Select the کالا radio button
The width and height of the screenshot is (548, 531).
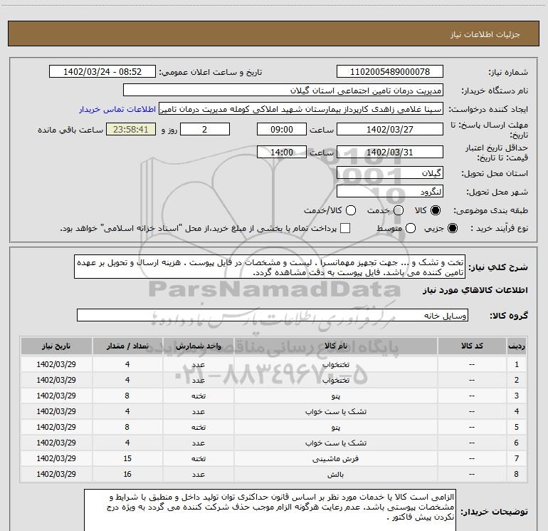point(436,210)
